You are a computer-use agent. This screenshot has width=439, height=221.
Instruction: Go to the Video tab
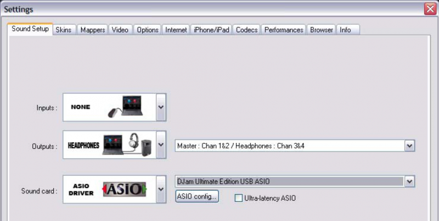click(x=120, y=30)
